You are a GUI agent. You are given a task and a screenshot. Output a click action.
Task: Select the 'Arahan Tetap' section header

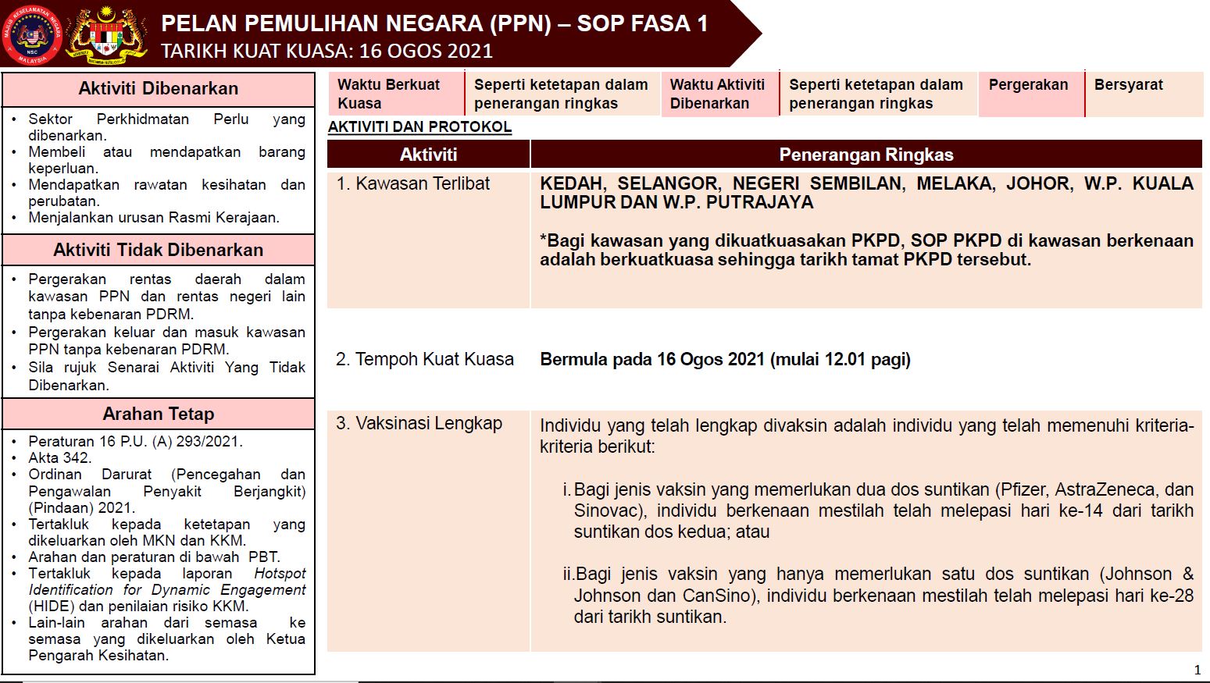click(158, 414)
